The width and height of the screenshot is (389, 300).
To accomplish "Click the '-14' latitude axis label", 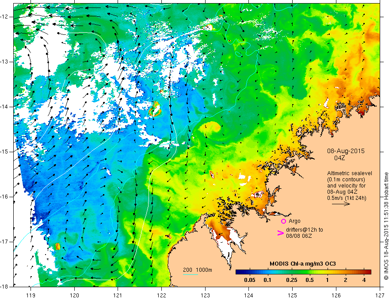I will (5, 107).
